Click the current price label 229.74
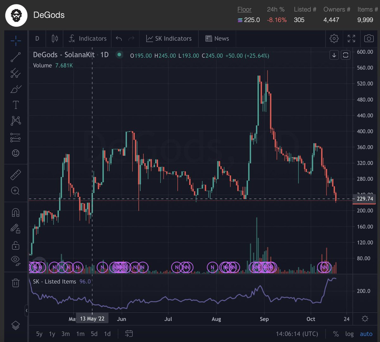 point(364,199)
